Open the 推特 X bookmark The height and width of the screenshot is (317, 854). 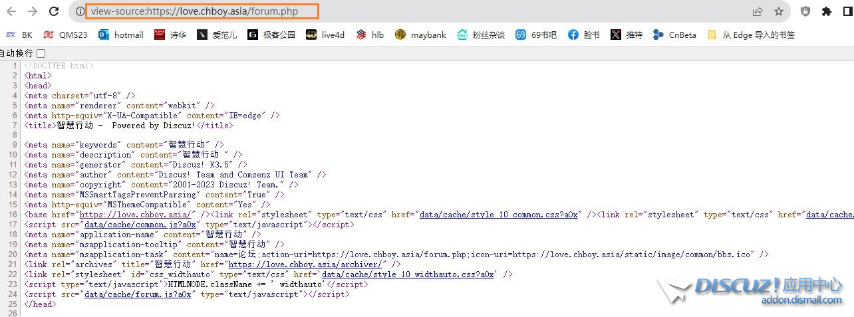[627, 35]
